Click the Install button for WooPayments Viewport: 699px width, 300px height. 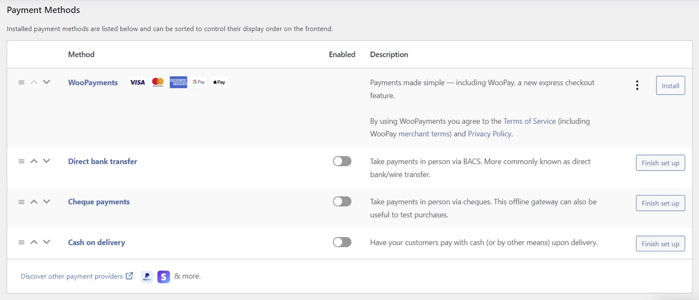[670, 85]
